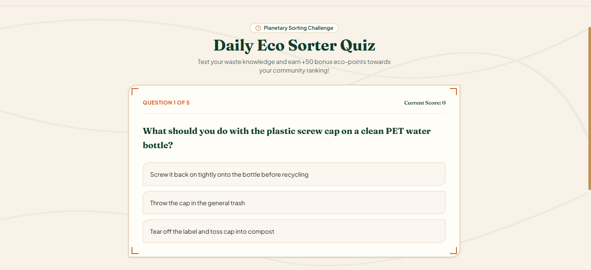Click the divider line below the question header
The height and width of the screenshot is (270, 591).
(x=294, y=113)
